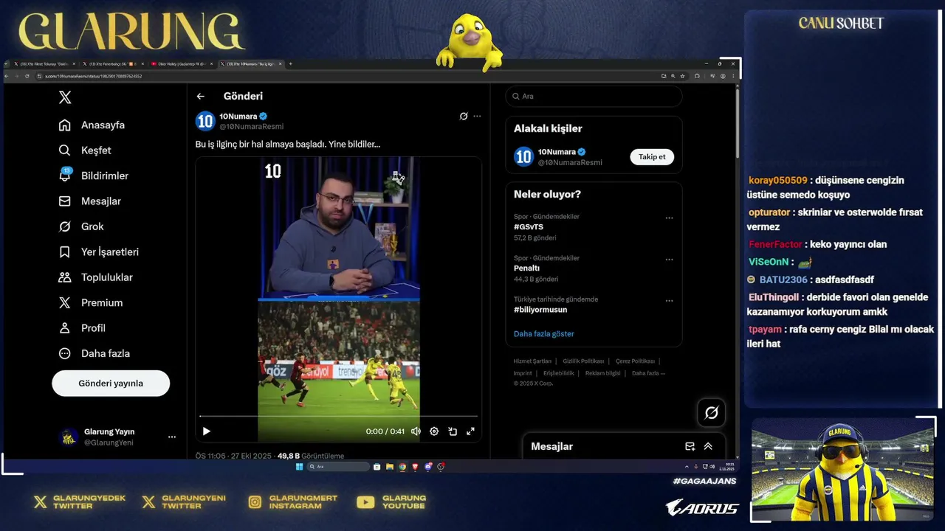Open Bildirimler notifications
The width and height of the screenshot is (945, 531).
pos(94,176)
